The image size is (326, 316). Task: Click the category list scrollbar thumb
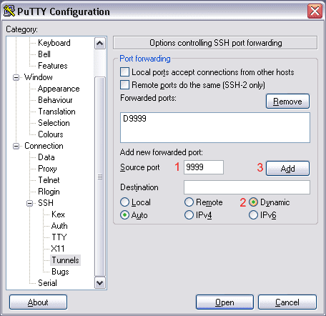pyautogui.click(x=100, y=177)
